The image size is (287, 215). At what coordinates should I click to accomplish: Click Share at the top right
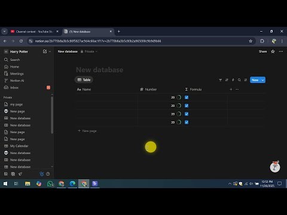point(262,51)
